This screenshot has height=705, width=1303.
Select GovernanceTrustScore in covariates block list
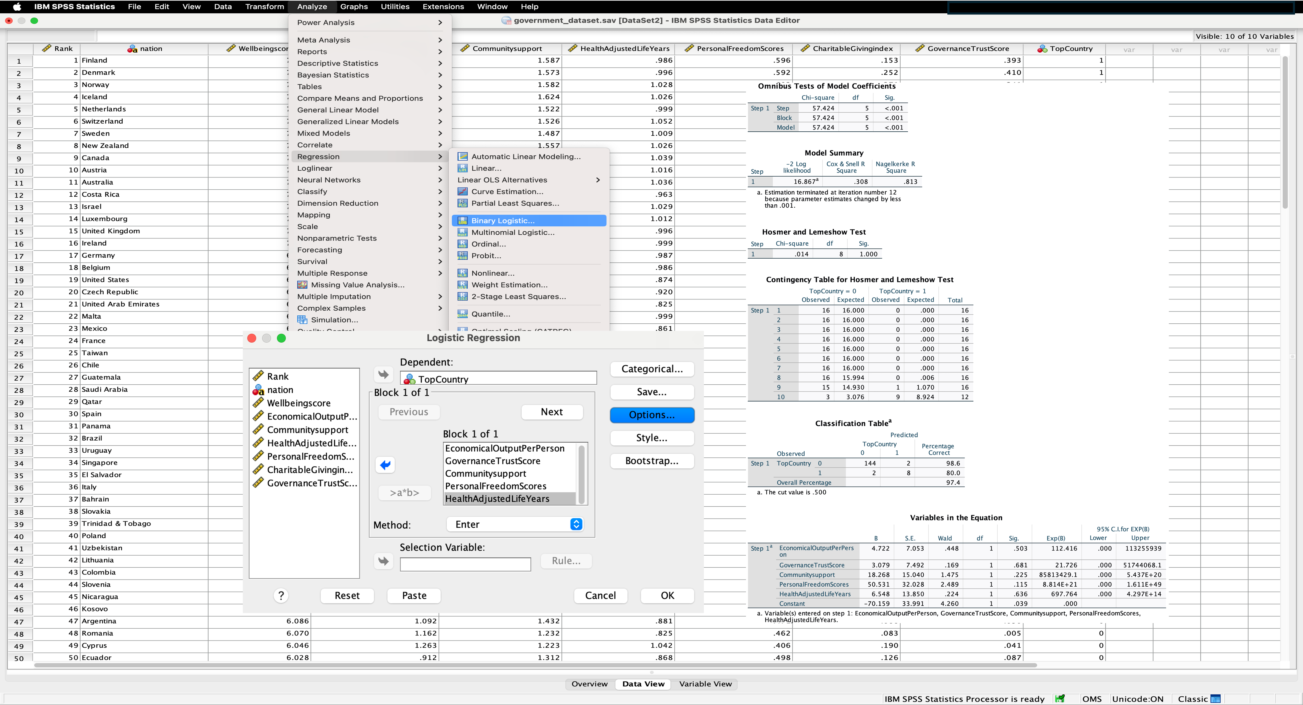510,461
